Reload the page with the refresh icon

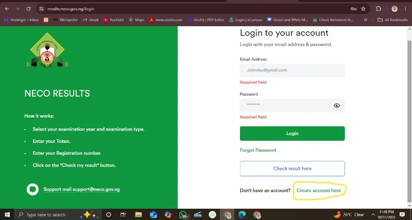[28, 9]
